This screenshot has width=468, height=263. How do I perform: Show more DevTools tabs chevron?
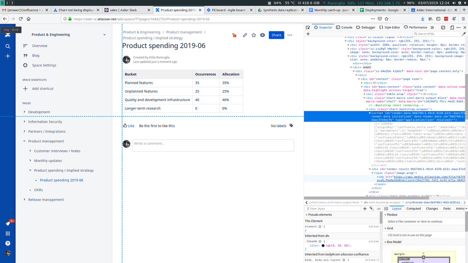(x=432, y=28)
